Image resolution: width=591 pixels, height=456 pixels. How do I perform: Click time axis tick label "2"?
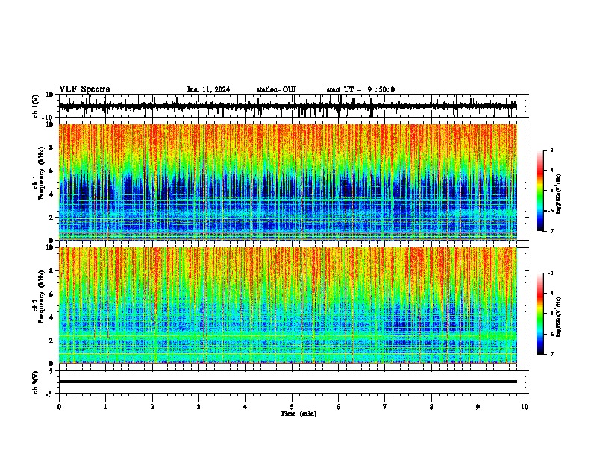point(152,407)
